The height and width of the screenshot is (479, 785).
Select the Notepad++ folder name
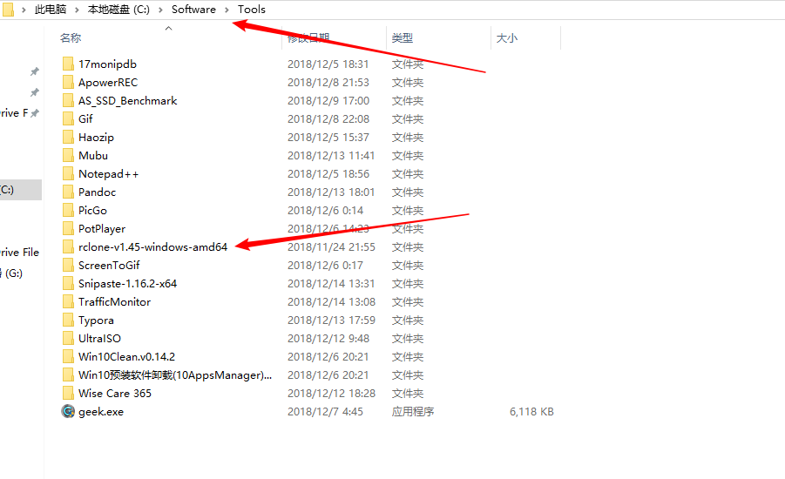(109, 173)
